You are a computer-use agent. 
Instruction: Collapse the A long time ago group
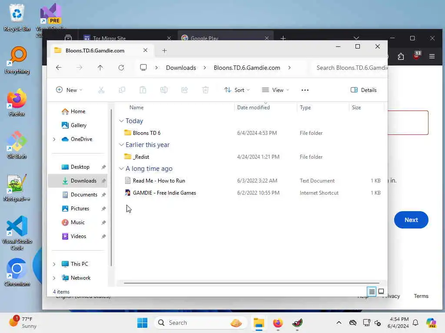click(121, 169)
